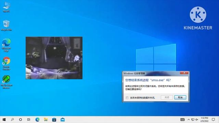Open Cortana circle on taskbar
219x123 pixels.
21,120
